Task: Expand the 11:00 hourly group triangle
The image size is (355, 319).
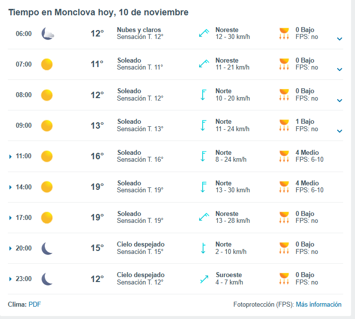Action: [x=10, y=157]
